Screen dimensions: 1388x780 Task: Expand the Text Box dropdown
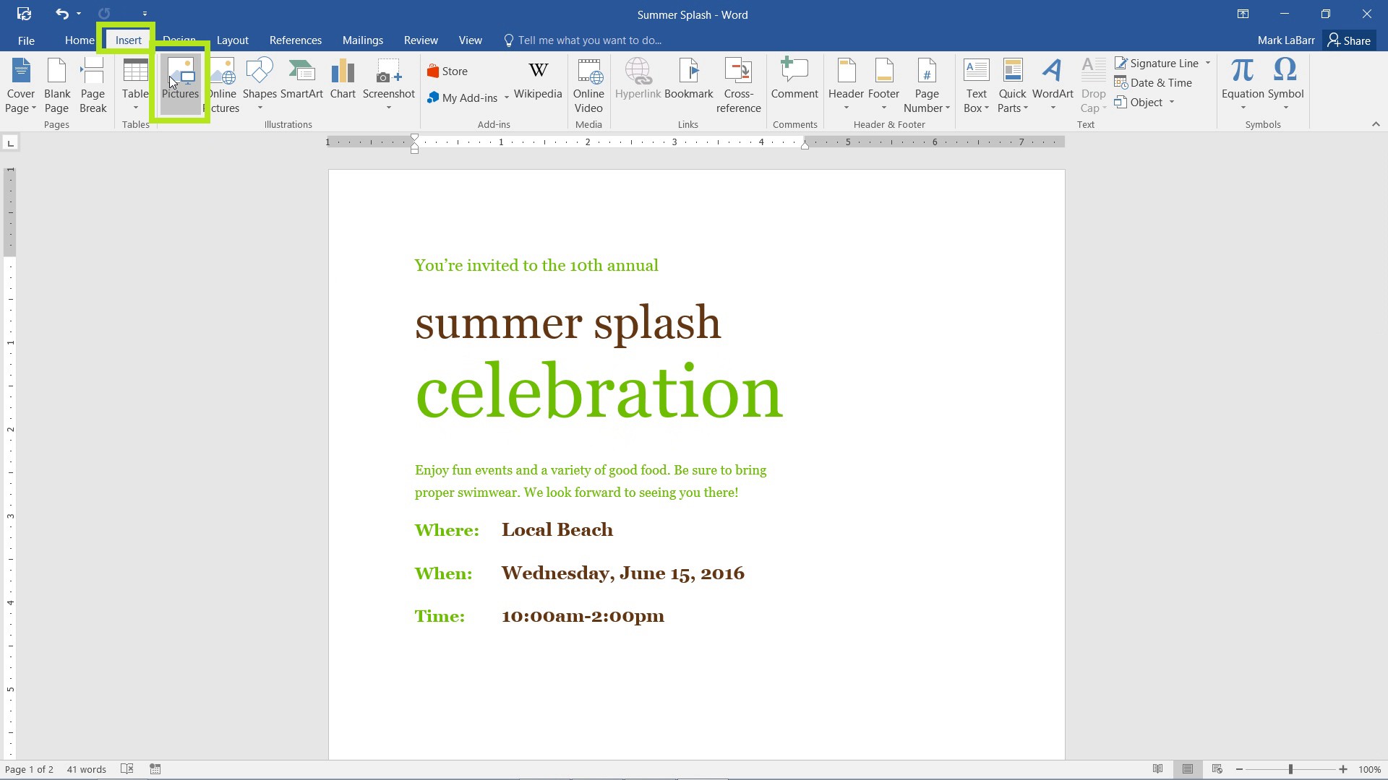(976, 111)
